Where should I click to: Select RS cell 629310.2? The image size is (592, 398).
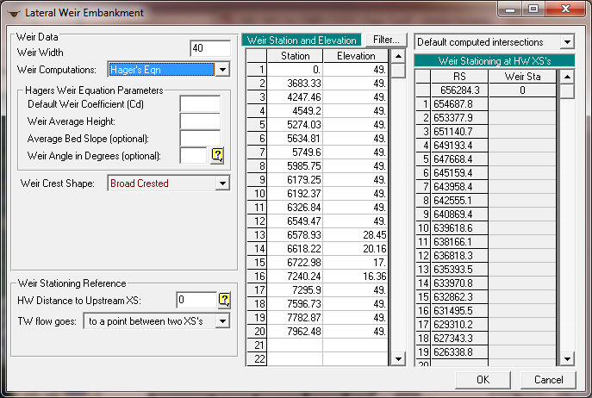(459, 325)
